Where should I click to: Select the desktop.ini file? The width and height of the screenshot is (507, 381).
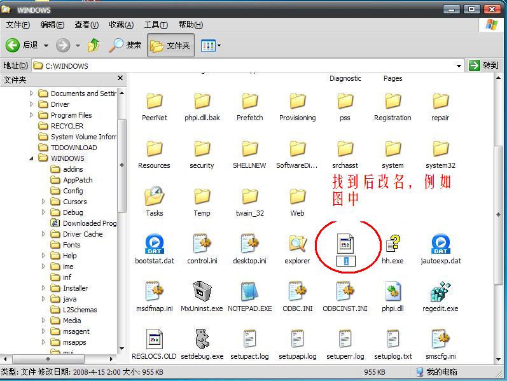(249, 249)
